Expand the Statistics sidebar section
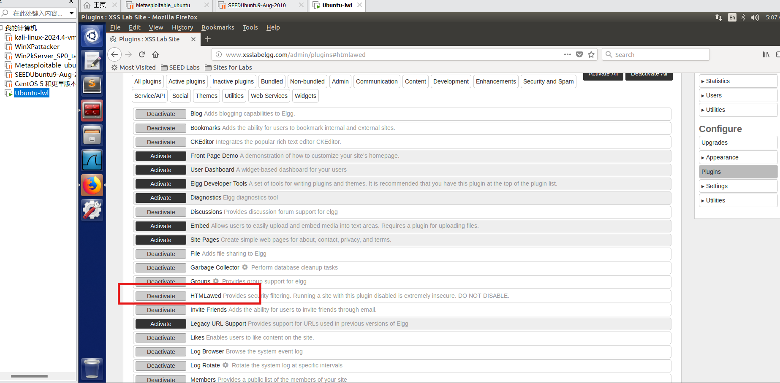Screen dimensions: 780x383 click(738, 81)
